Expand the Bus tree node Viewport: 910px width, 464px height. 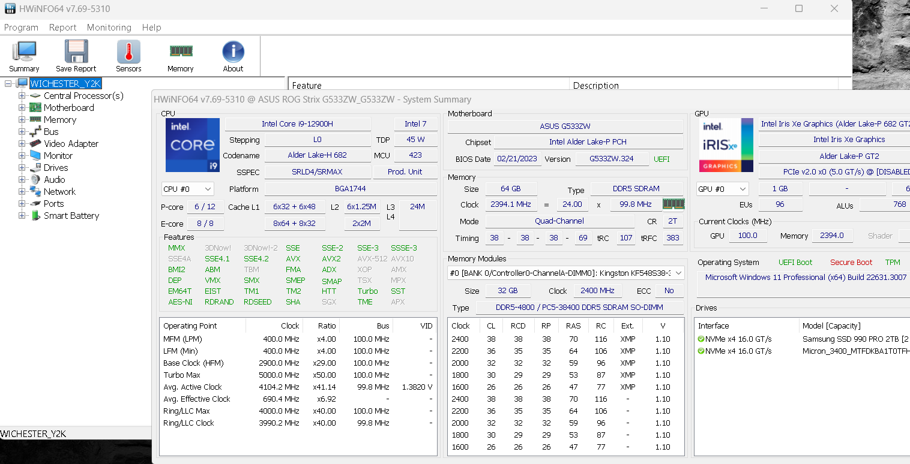tap(22, 132)
